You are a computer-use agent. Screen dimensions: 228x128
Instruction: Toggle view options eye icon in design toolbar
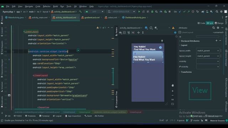click(x=120, y=33)
